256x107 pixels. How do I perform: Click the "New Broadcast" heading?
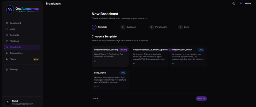[105, 14]
